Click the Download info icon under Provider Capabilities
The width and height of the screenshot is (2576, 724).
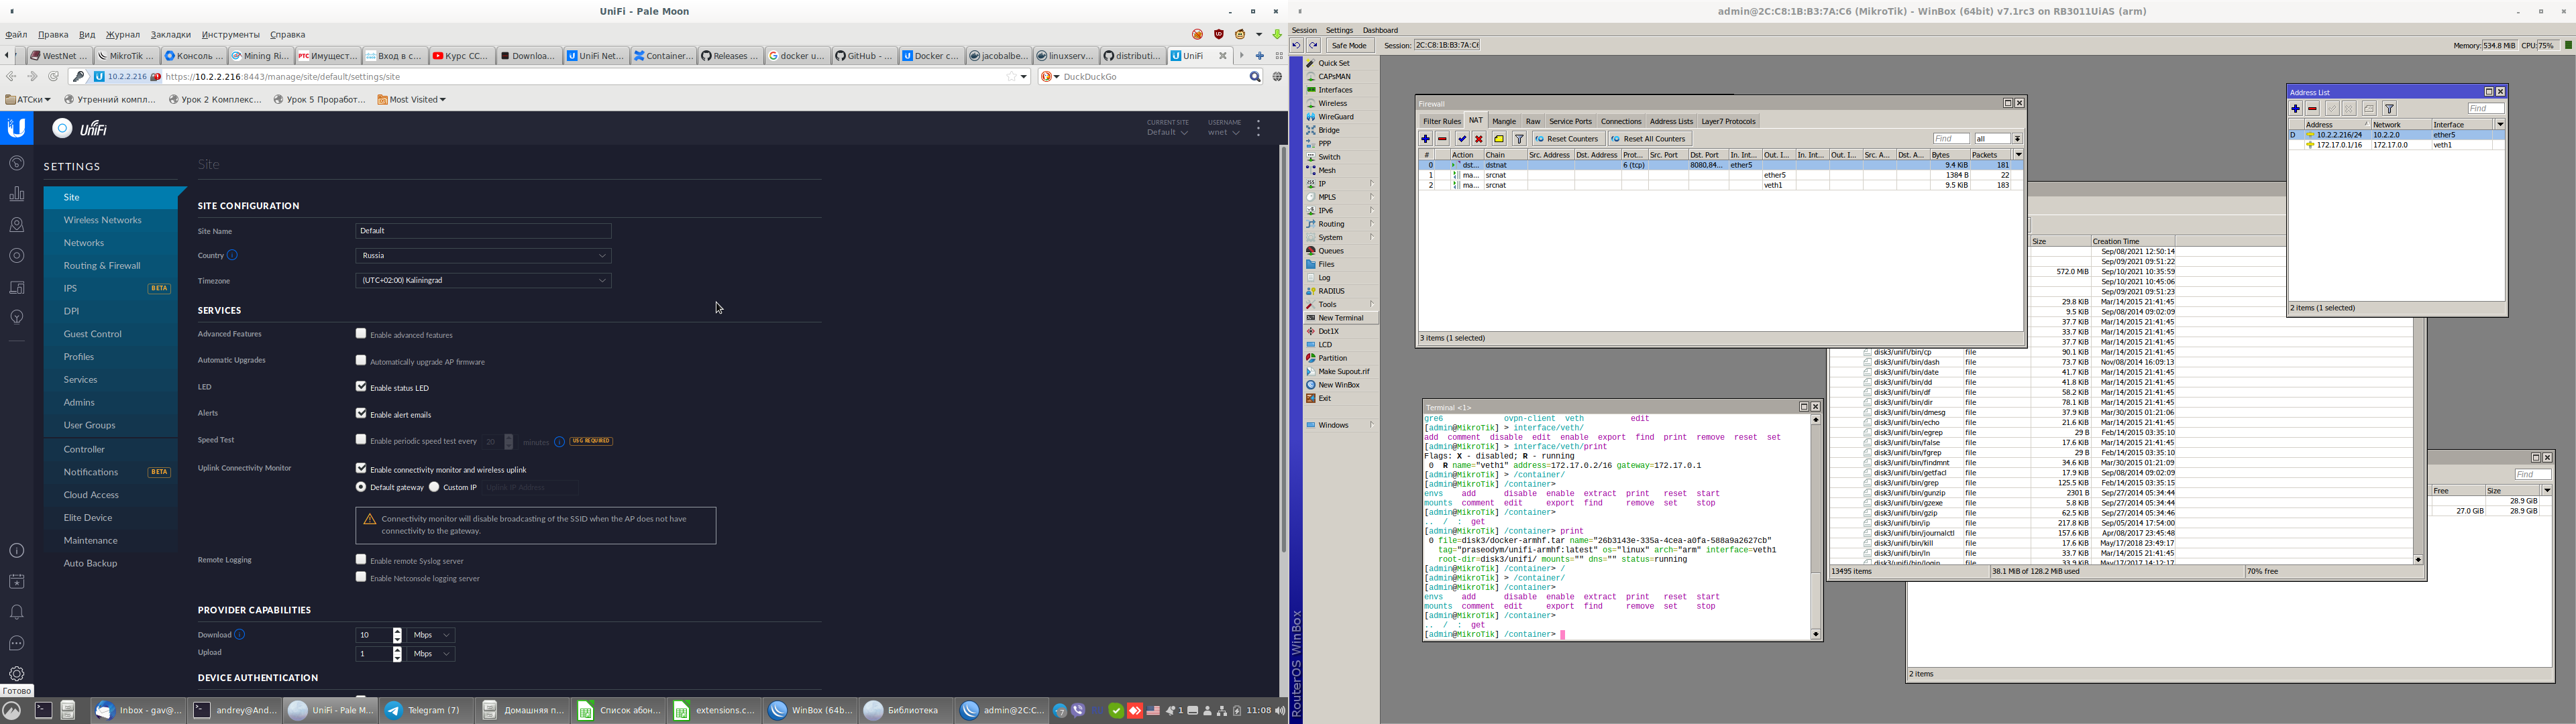240,634
